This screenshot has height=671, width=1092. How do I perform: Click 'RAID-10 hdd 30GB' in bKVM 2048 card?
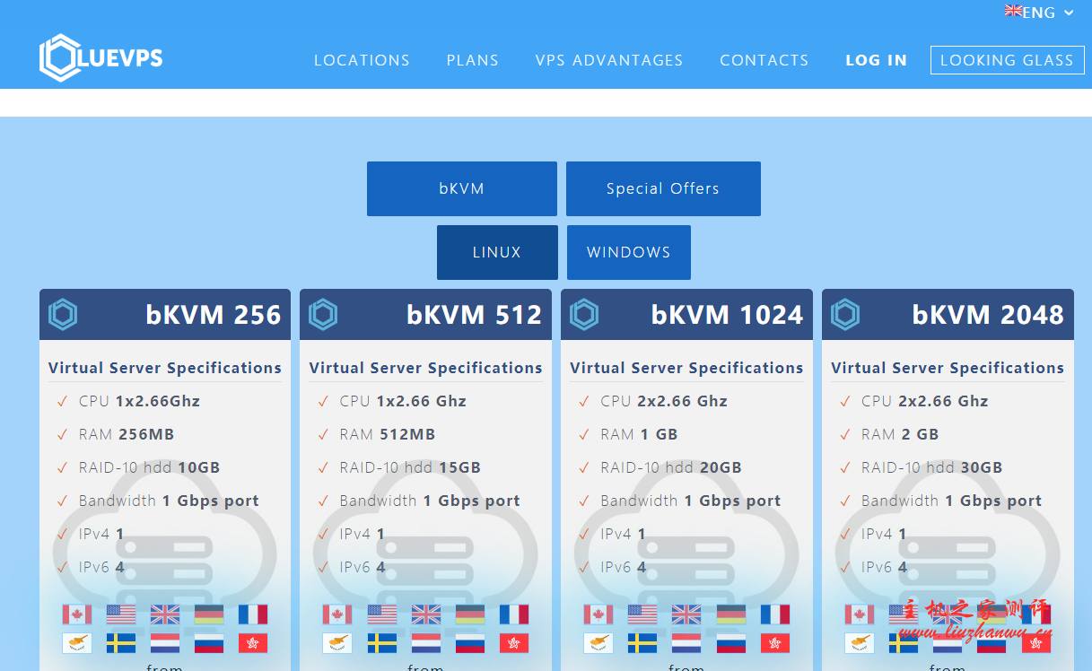pyautogui.click(x=932, y=467)
